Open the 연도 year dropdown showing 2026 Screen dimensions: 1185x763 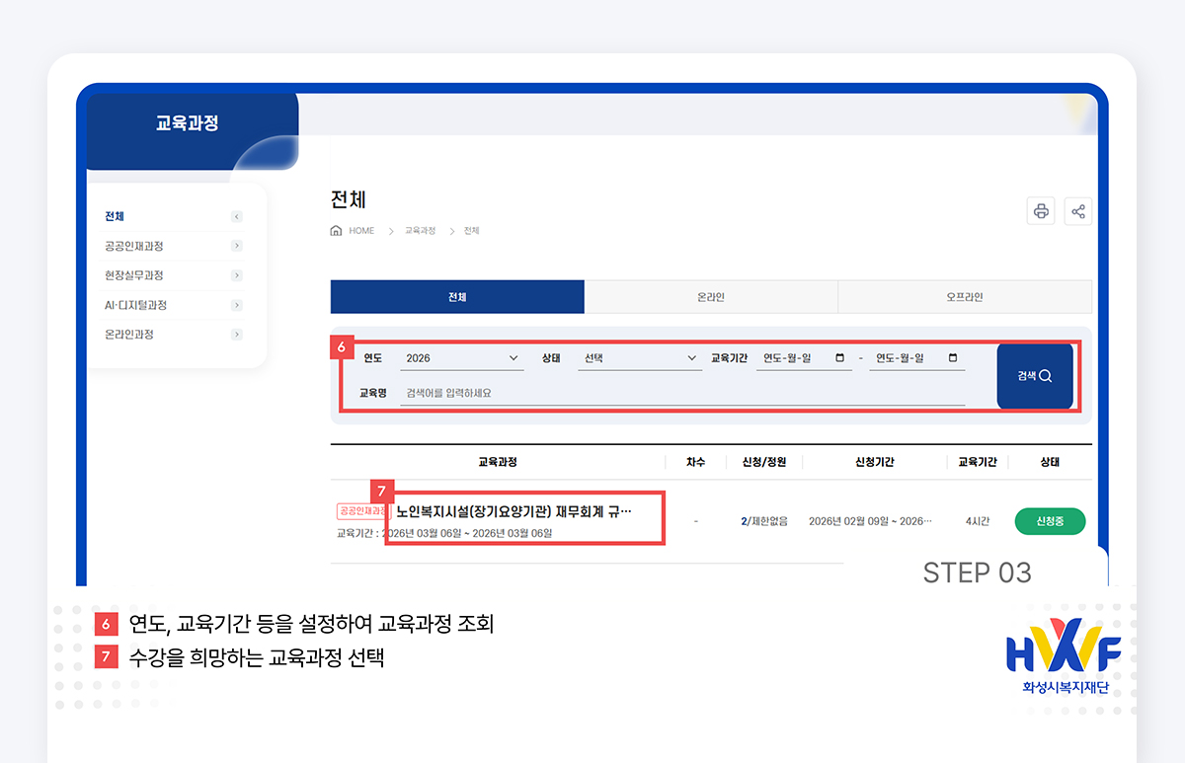(x=461, y=359)
